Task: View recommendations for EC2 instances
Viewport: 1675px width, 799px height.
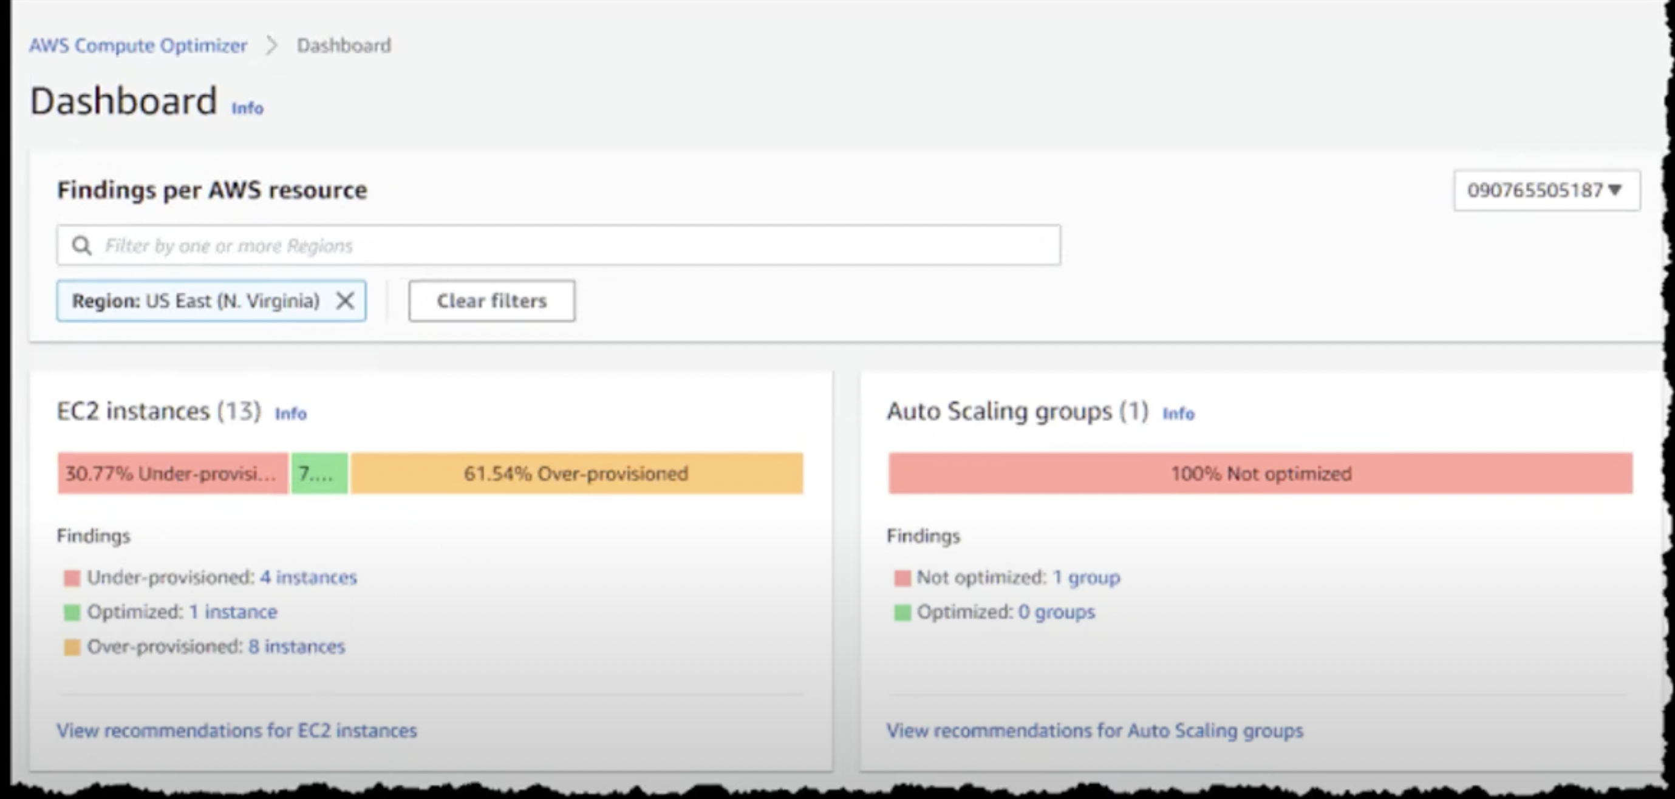Action: 237,731
